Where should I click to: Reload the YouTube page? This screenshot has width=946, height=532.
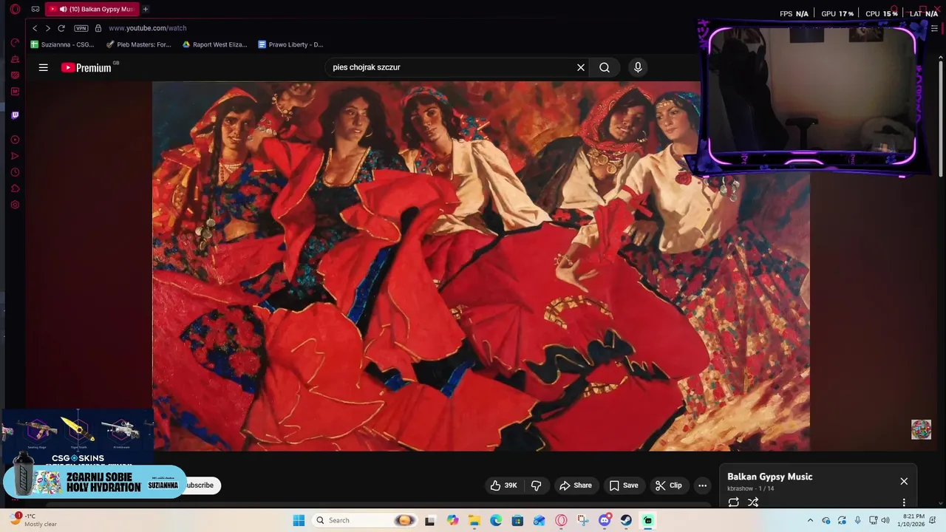point(61,28)
